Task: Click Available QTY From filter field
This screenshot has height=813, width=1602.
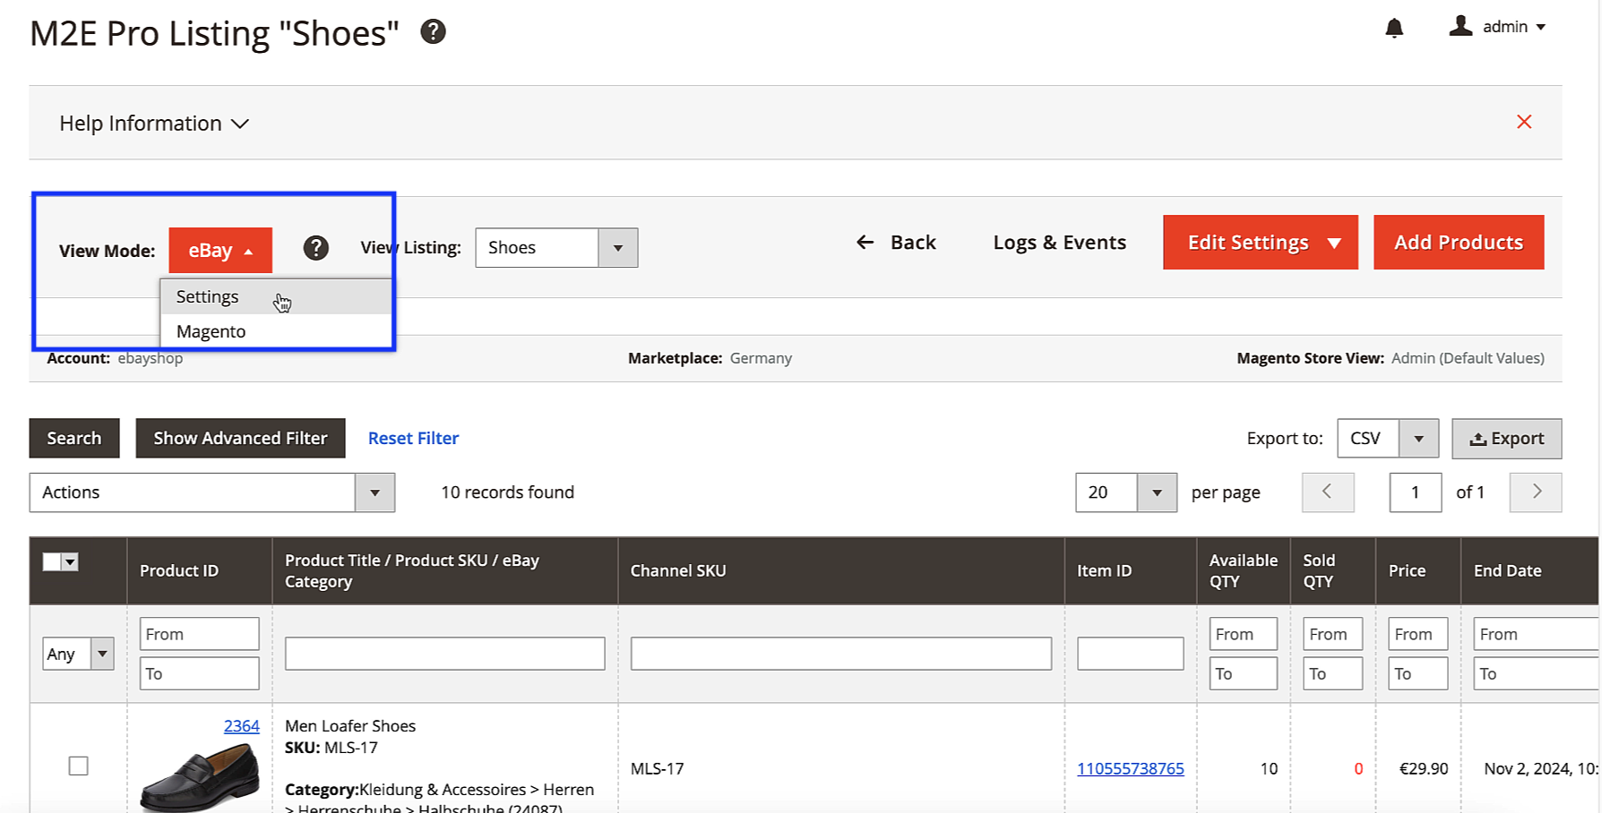Action: 1244,634
